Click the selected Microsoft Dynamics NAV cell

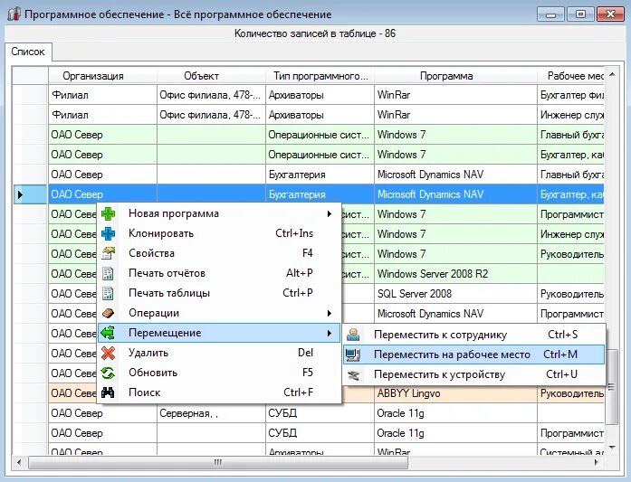[455, 194]
